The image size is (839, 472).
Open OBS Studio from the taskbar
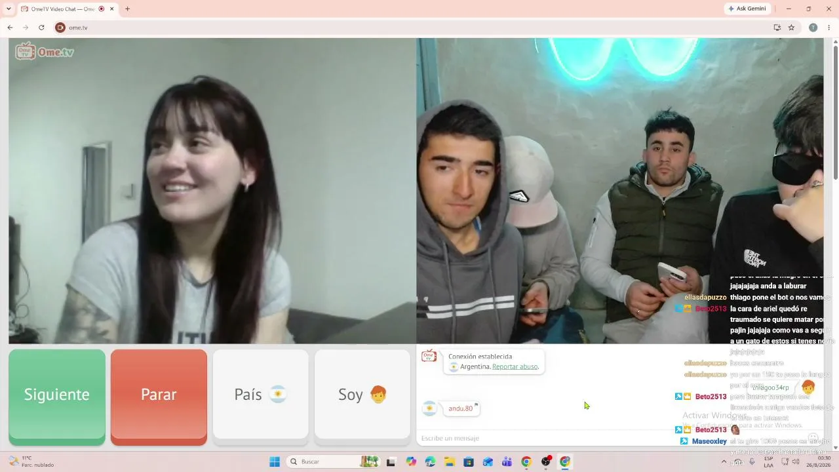tap(545, 462)
